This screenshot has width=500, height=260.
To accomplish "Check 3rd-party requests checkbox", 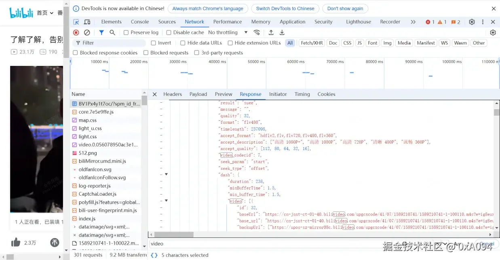I will 197,53.
